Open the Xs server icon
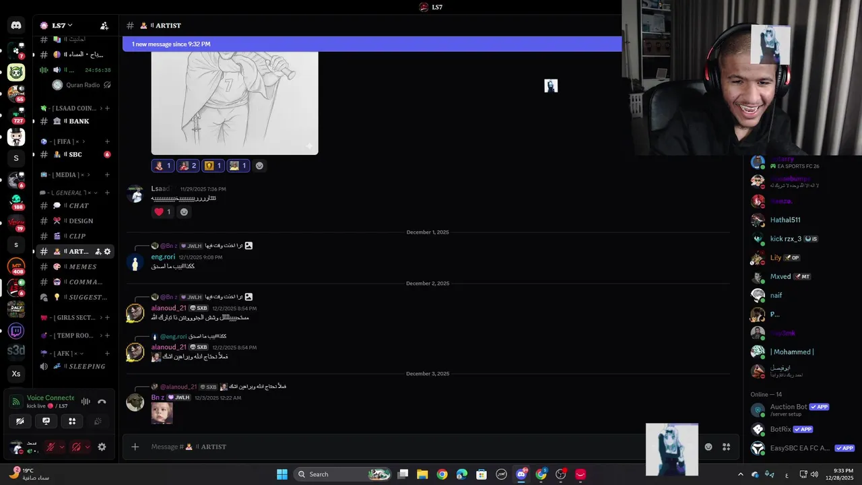 click(x=16, y=373)
